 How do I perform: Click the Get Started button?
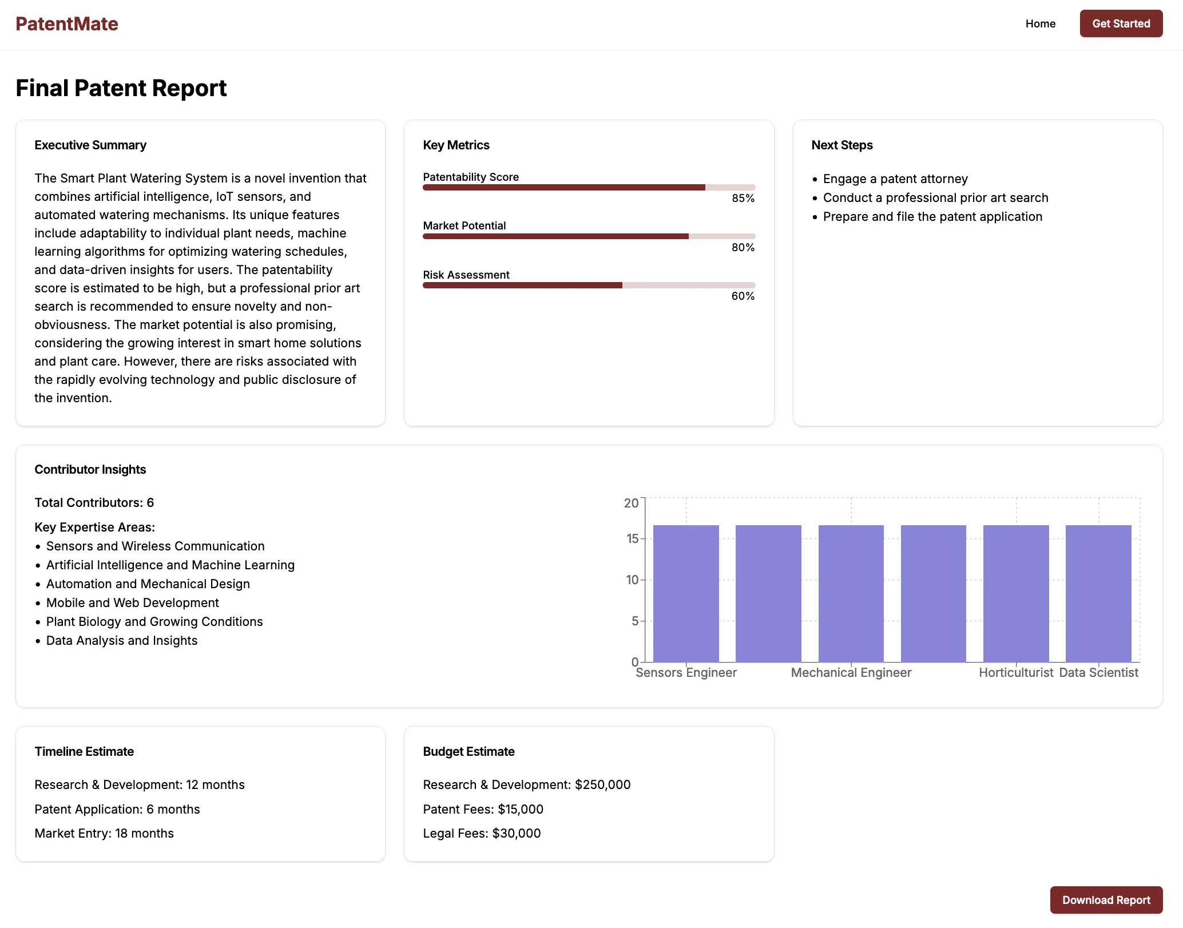(x=1121, y=24)
